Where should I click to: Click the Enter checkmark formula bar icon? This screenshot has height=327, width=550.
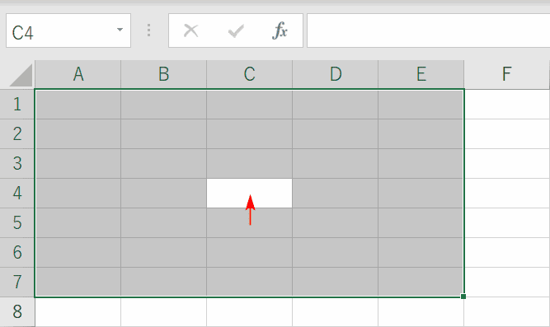tap(236, 30)
